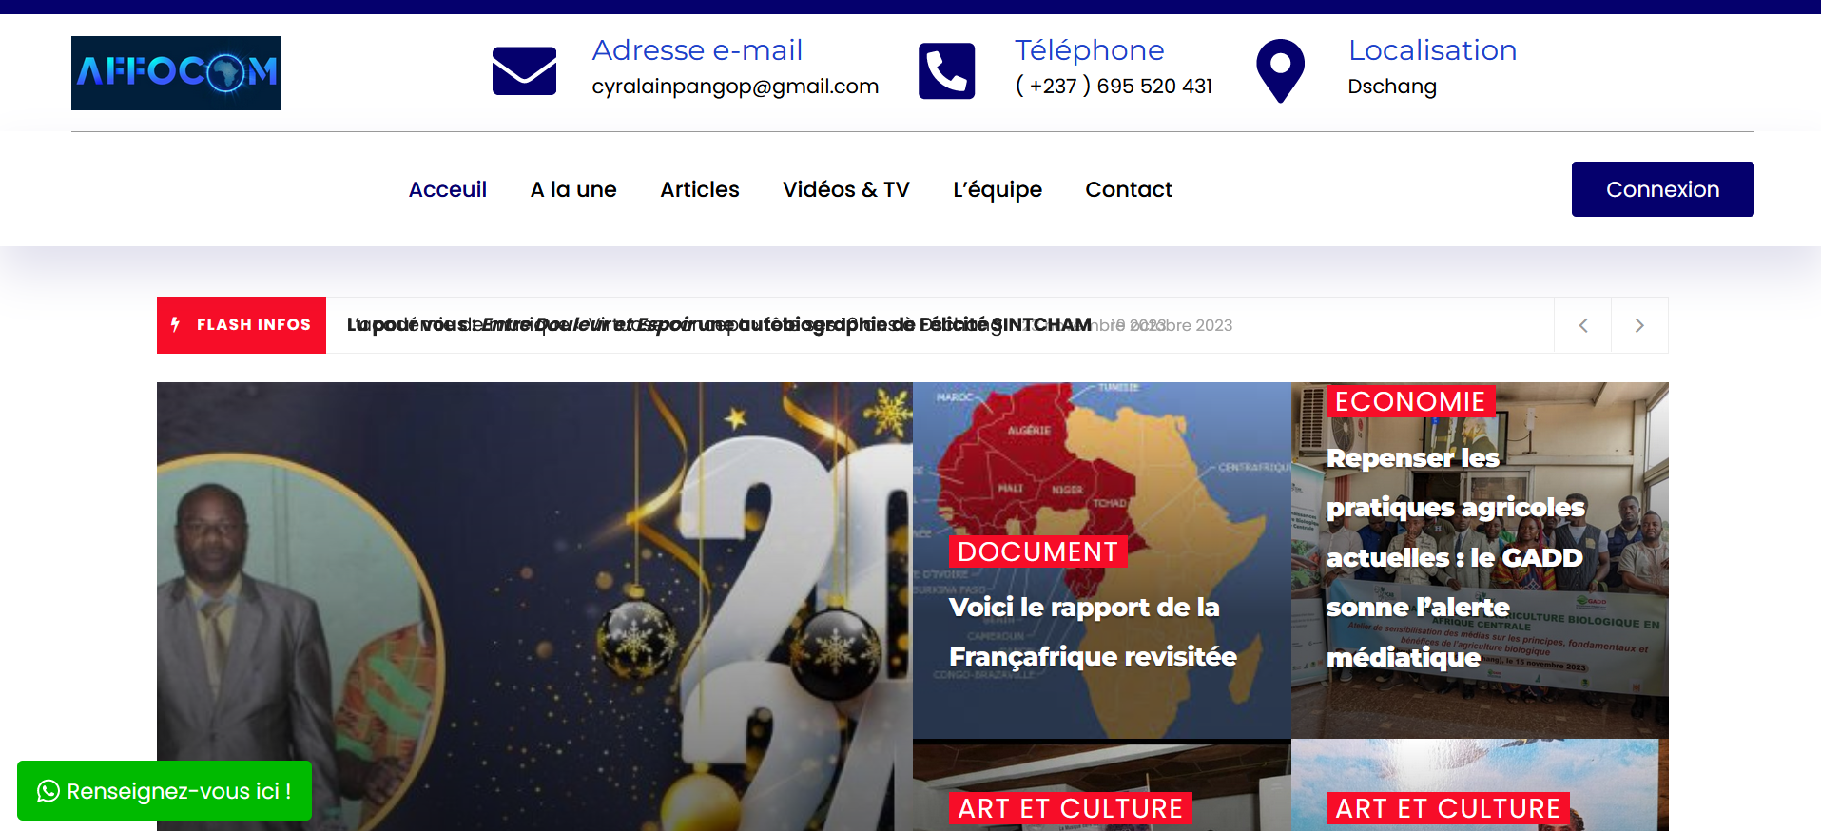The width and height of the screenshot is (1821, 831).
Task: Click the telephone handset icon
Action: click(946, 71)
